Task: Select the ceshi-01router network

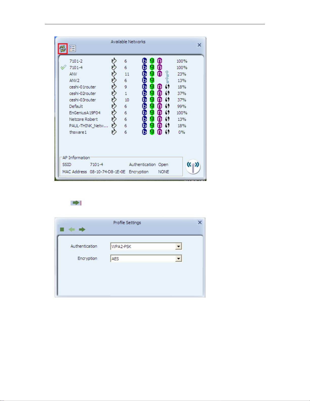Action: point(82,87)
